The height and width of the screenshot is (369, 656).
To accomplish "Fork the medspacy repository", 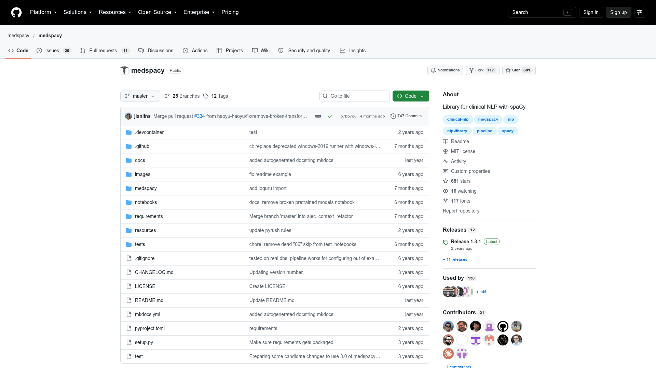I will tap(482, 70).
